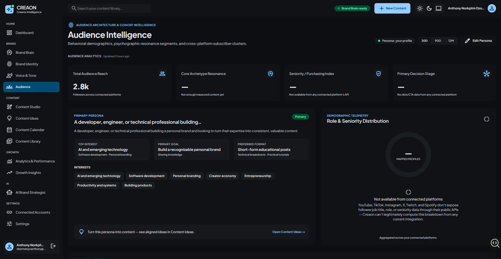This screenshot has height=259, width=501.
Task: Click Edit Persona
Action: (478, 41)
